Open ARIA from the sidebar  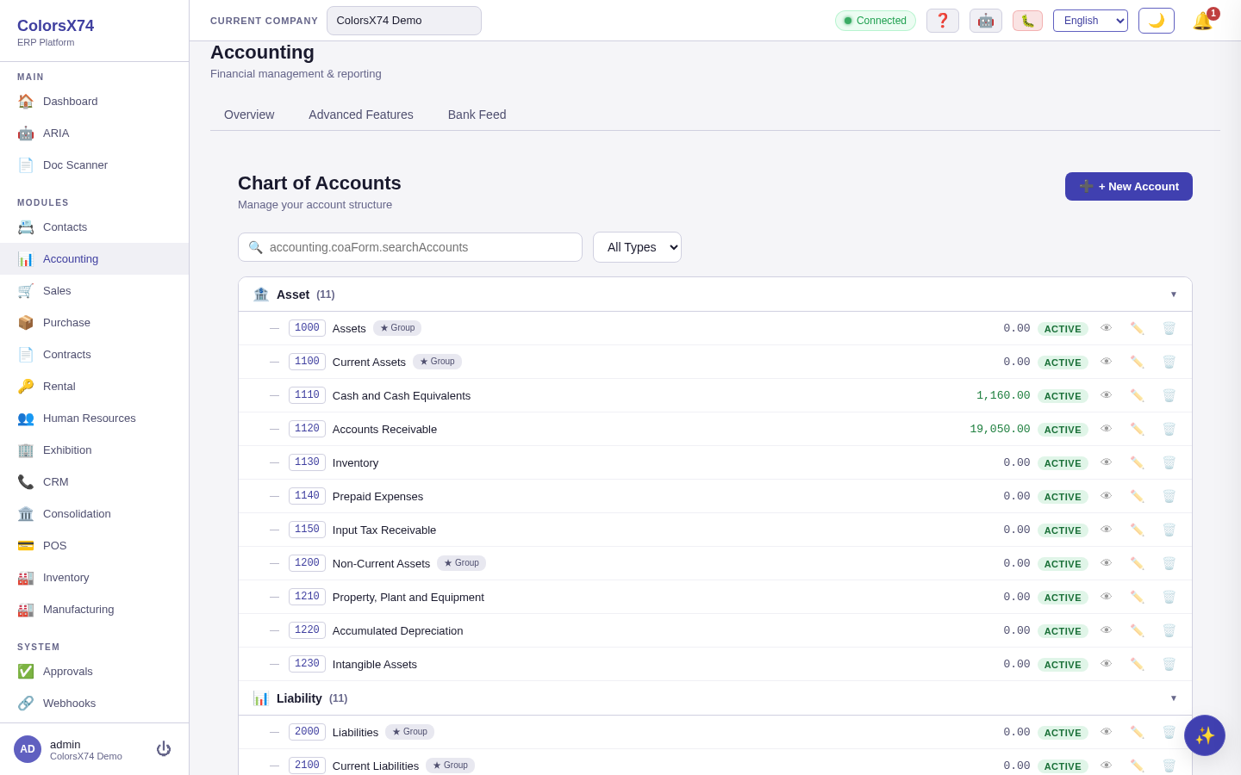[x=95, y=133]
